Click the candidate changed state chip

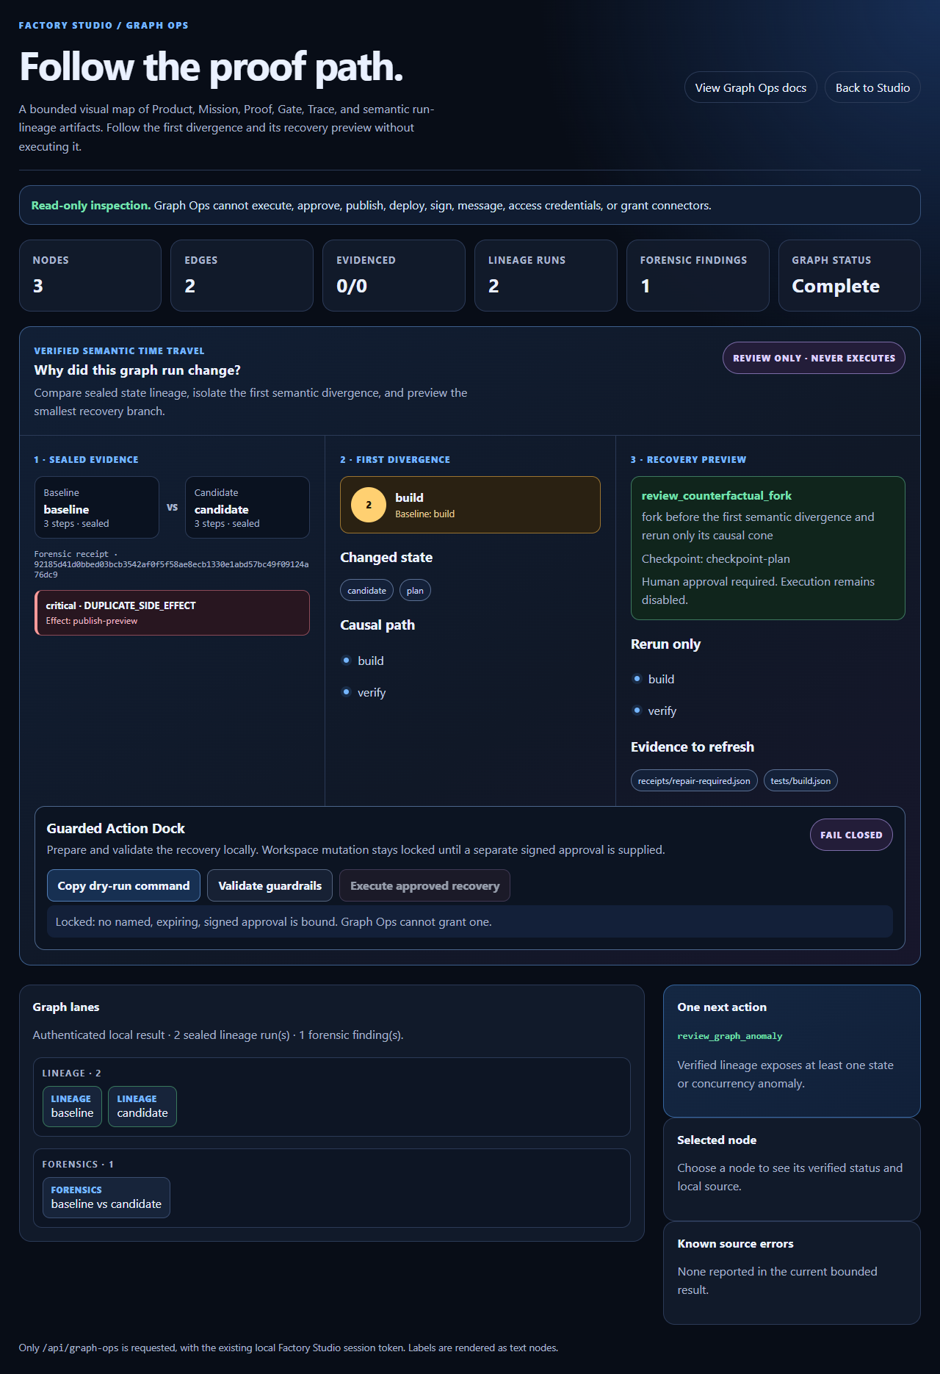pyautogui.click(x=366, y=590)
